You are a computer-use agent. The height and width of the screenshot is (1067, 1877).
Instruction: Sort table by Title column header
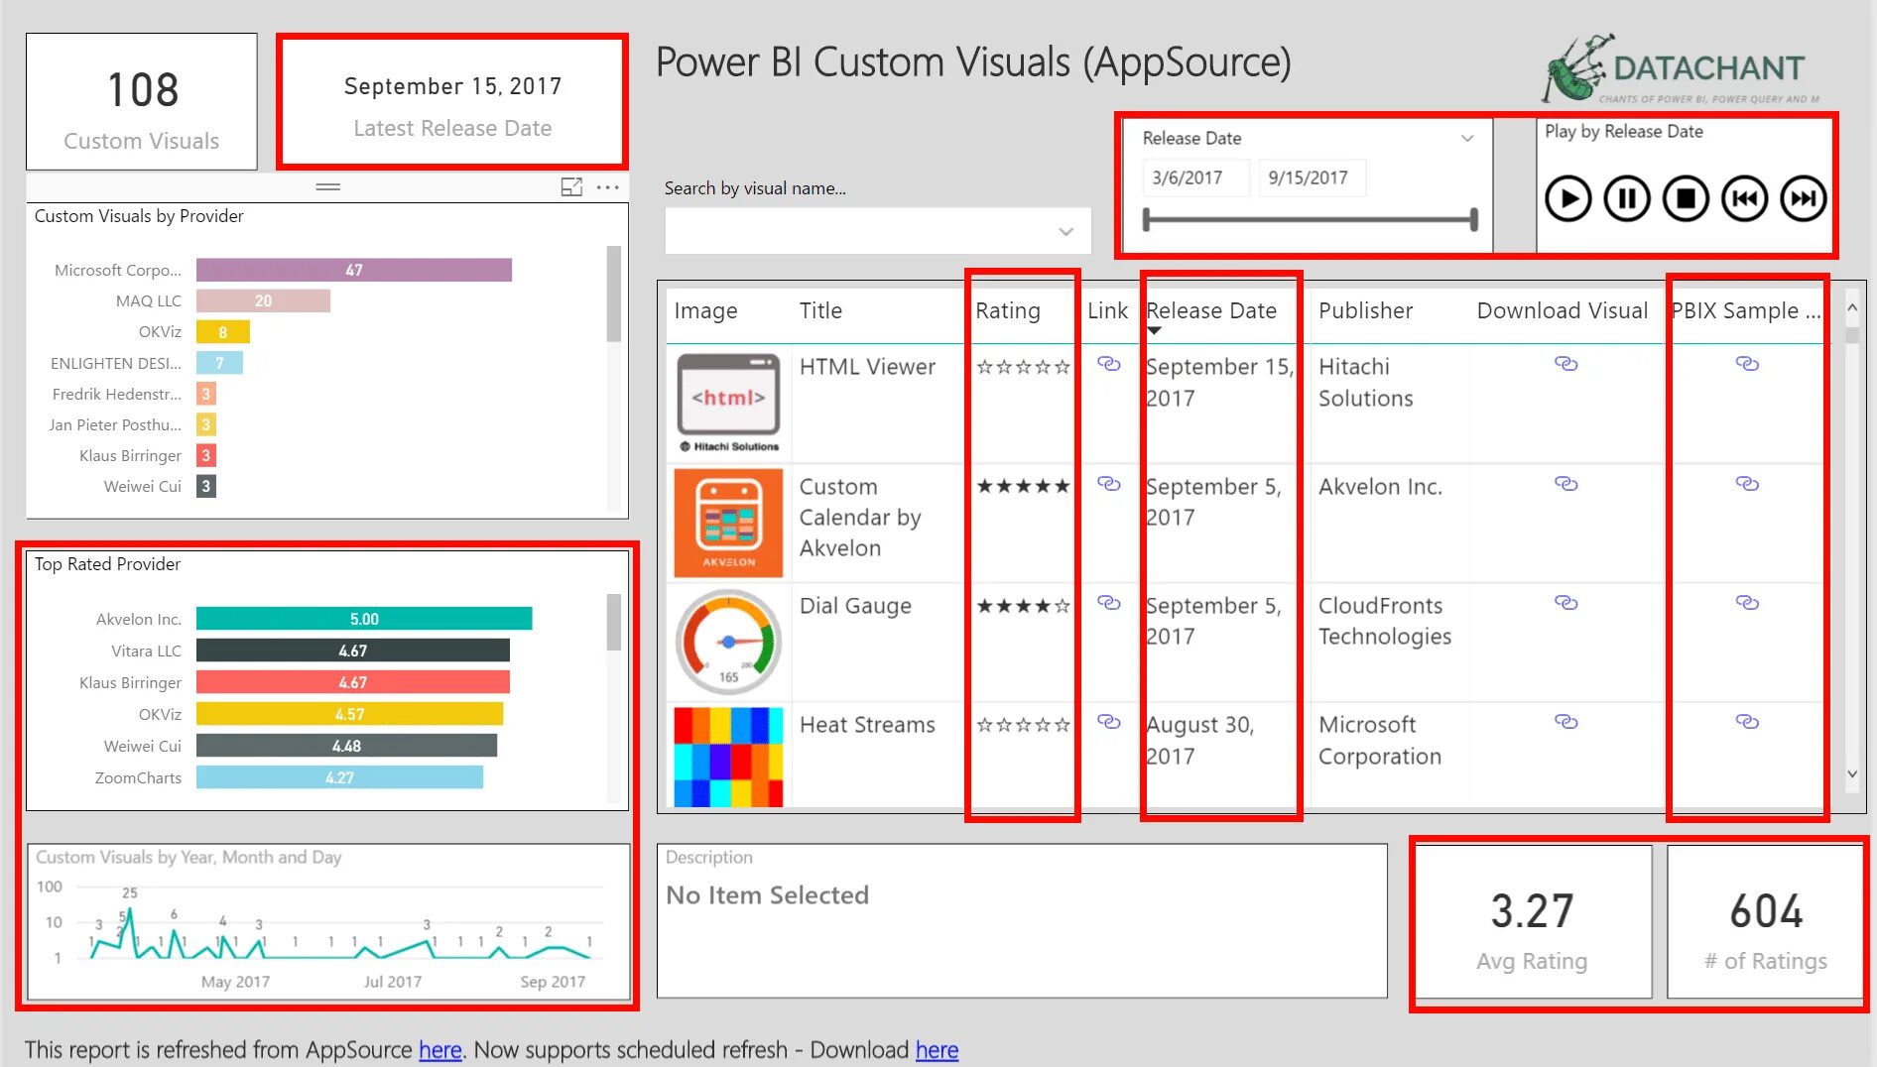pyautogui.click(x=820, y=310)
